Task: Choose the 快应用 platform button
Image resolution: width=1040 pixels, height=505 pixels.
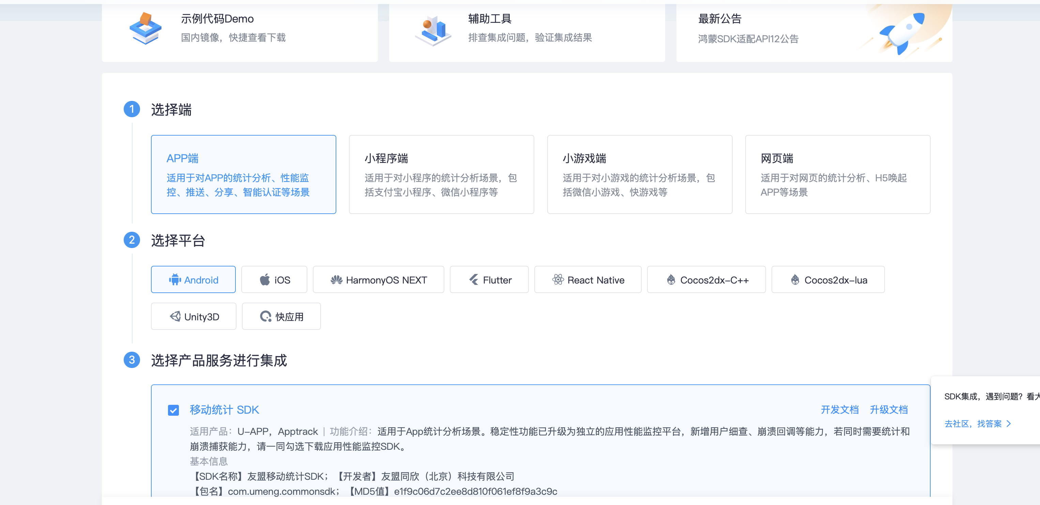Action: 281,316
